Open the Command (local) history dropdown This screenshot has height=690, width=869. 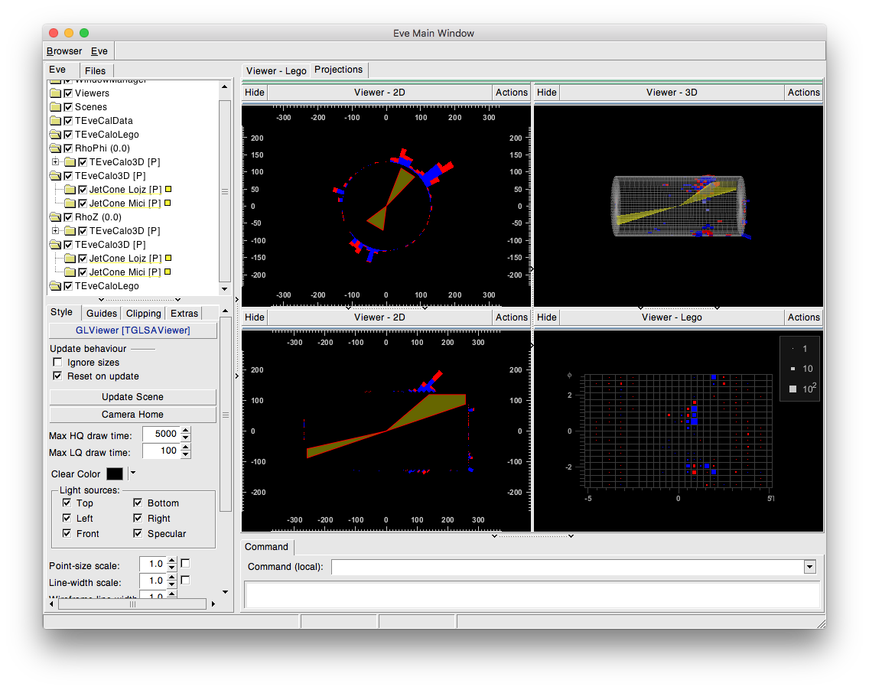click(809, 567)
